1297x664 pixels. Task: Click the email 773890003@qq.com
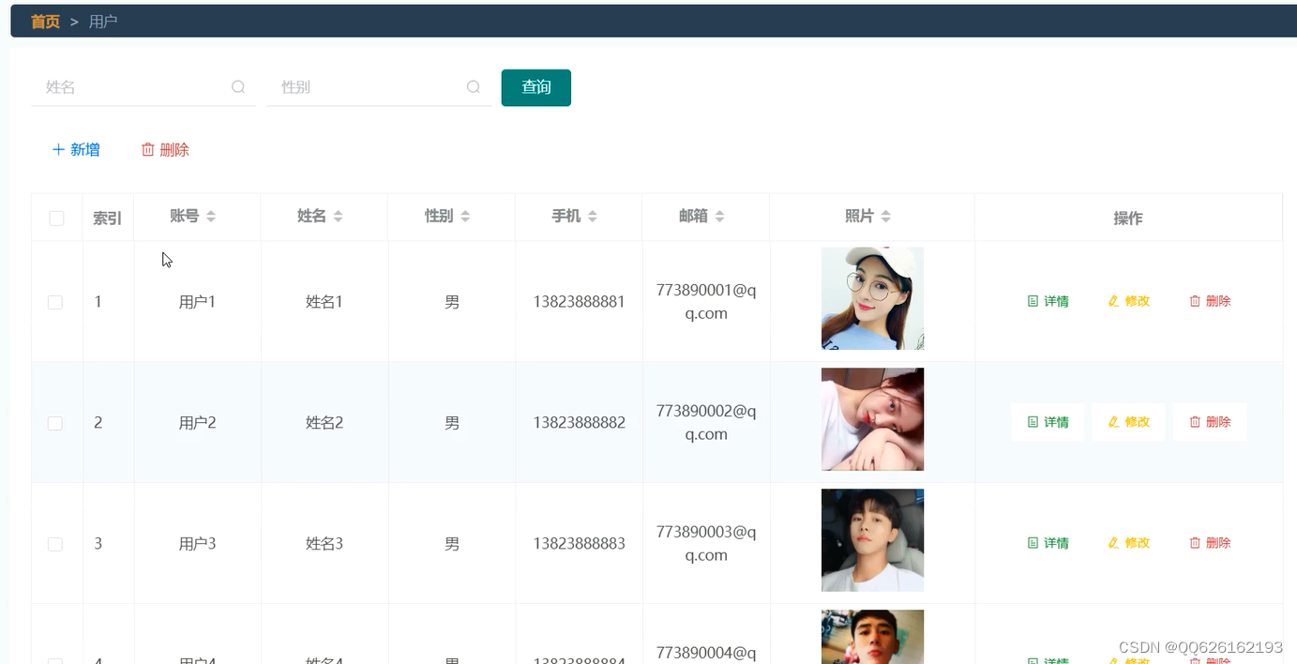coord(706,544)
